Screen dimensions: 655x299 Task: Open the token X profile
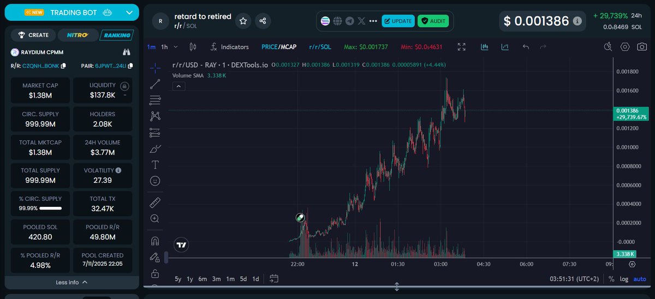(x=361, y=21)
